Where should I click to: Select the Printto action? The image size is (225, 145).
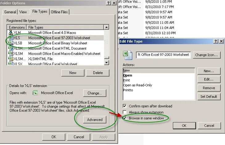pos(159,90)
